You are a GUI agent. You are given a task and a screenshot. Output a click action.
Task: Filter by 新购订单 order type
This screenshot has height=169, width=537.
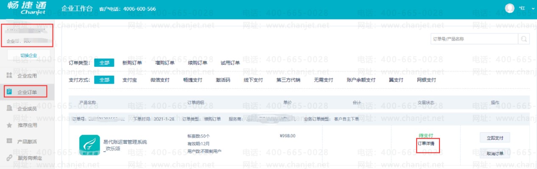point(132,63)
